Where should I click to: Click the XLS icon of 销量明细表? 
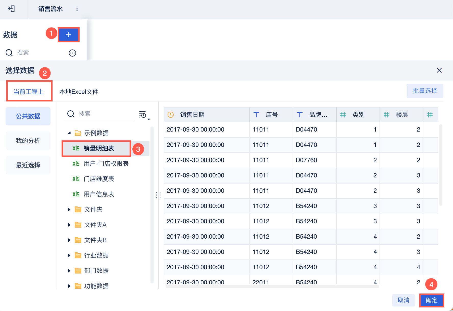click(x=76, y=148)
